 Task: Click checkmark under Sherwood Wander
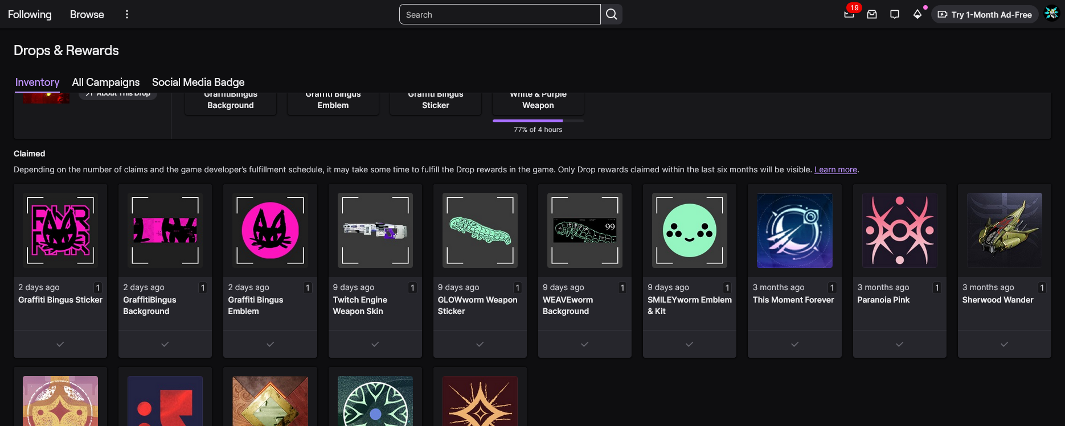(1004, 344)
